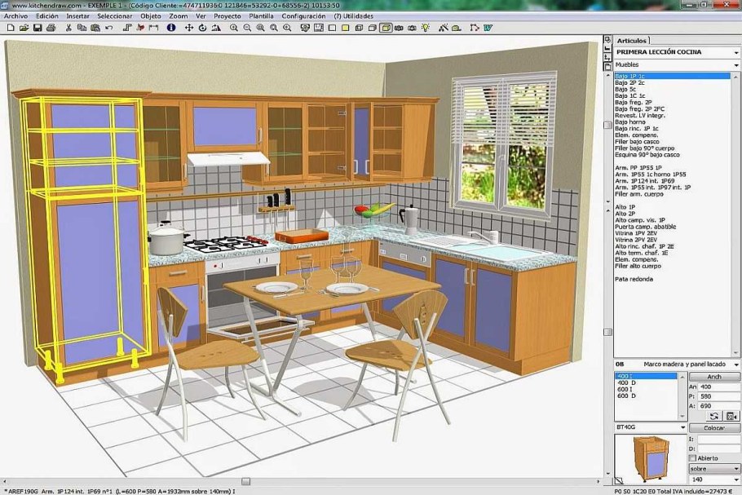Enable the Abierto checkbox
This screenshot has height=495, width=742.
(x=692, y=457)
